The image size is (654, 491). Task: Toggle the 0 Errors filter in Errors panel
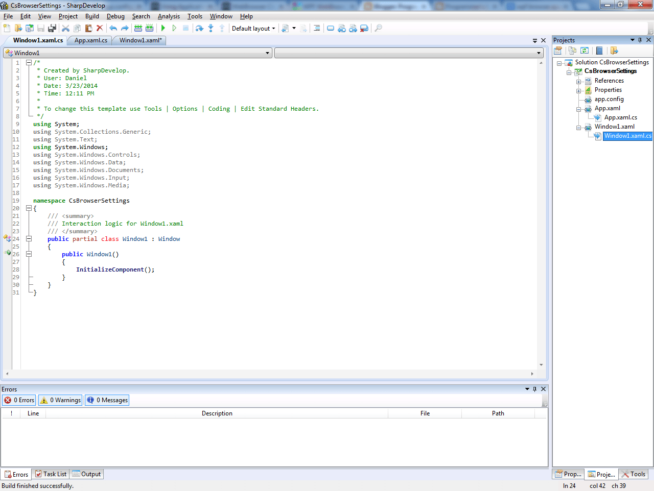tap(19, 400)
